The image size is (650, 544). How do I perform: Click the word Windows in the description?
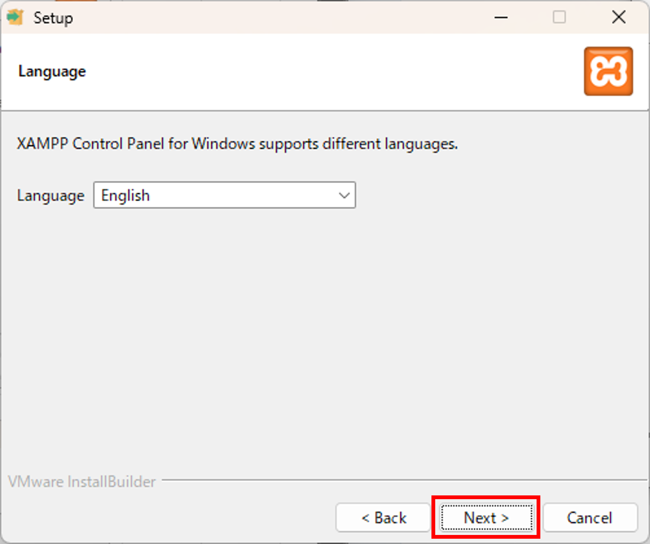(223, 144)
